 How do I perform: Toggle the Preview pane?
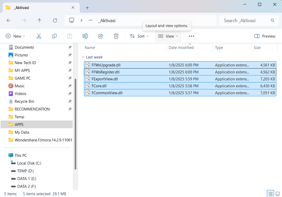(265, 36)
